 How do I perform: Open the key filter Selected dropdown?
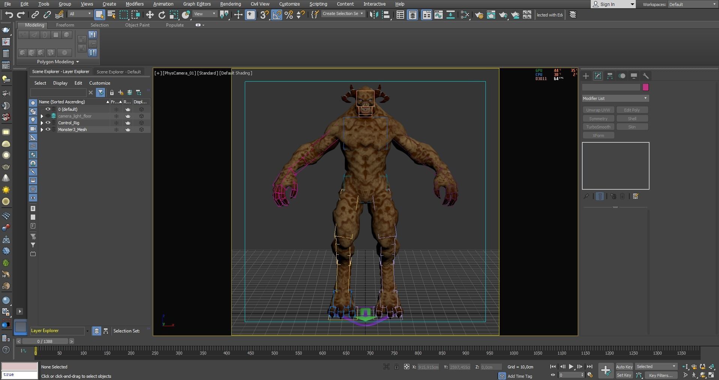pos(656,367)
